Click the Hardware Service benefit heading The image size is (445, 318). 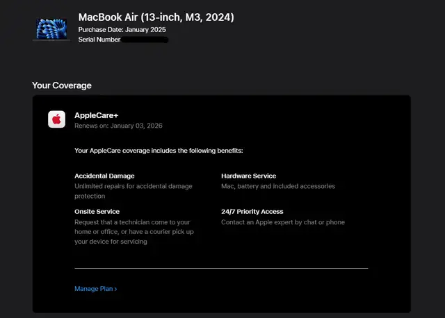coord(249,176)
